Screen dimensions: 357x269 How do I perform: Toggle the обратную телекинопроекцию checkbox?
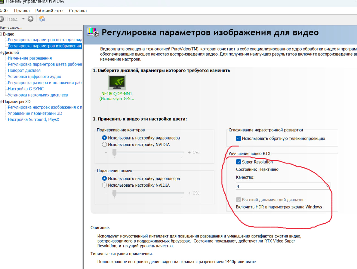[239, 138]
